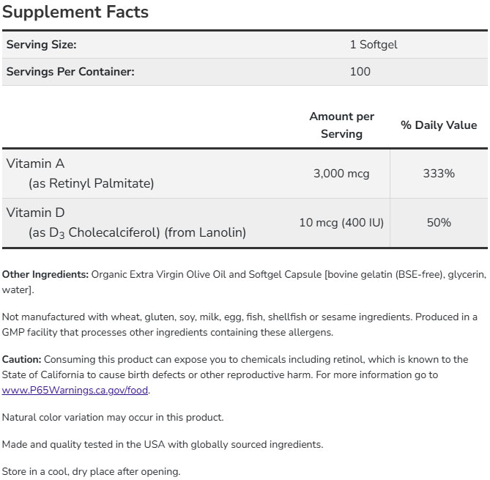Click the Retinyl Palmitate text

tap(91, 184)
